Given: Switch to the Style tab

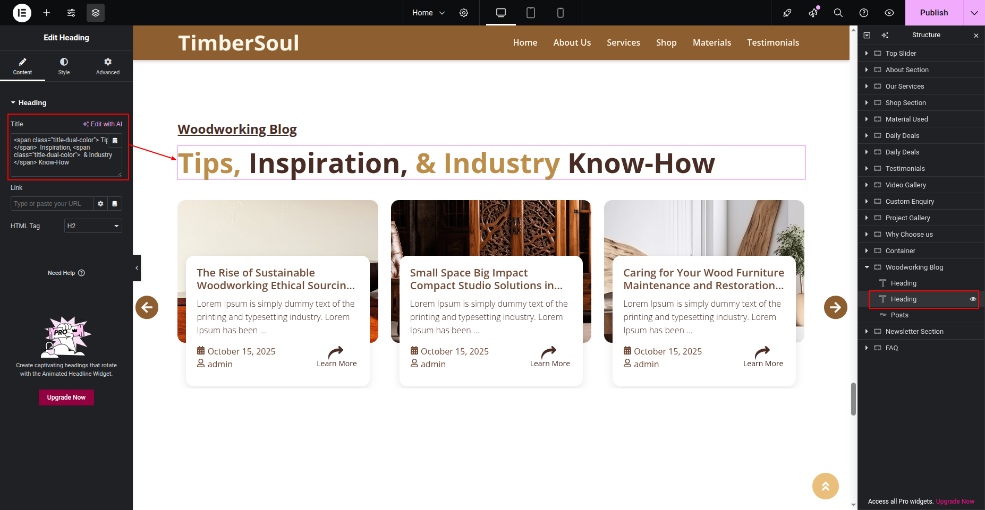Looking at the screenshot, I should click(x=64, y=66).
